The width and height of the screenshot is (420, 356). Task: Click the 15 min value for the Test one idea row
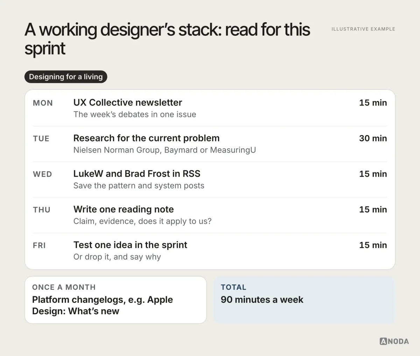point(373,245)
